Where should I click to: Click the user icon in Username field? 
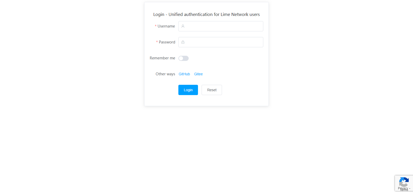tap(183, 26)
